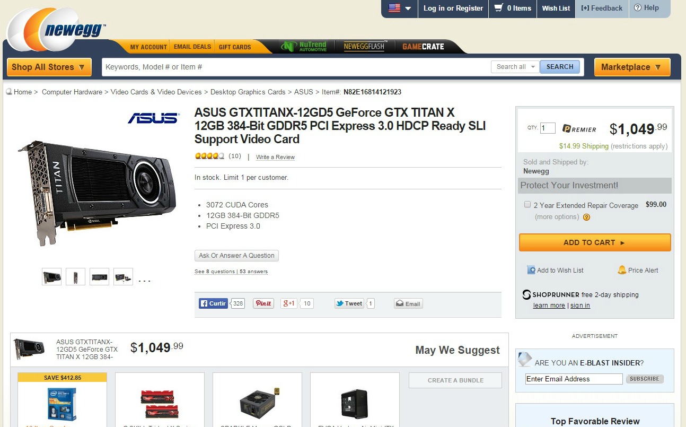Open Shop All Stores menu
Image resolution: width=686 pixels, height=427 pixels.
tap(49, 67)
